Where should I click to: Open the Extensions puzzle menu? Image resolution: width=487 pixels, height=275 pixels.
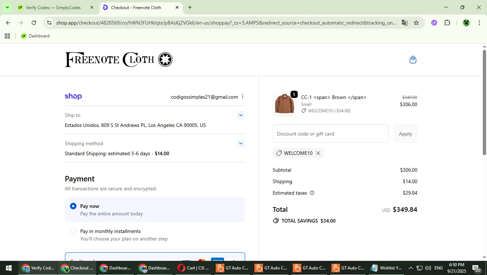(x=447, y=23)
